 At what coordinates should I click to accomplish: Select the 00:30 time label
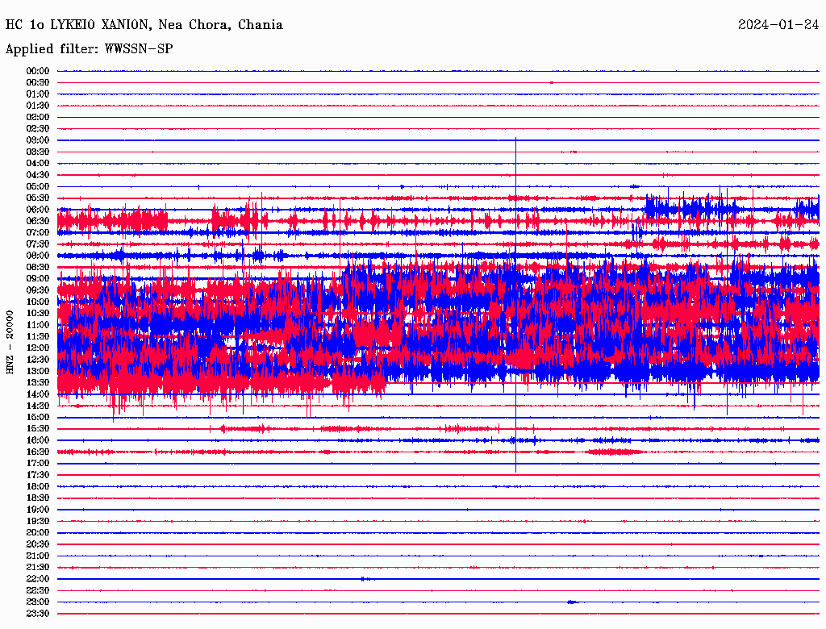tap(38, 83)
